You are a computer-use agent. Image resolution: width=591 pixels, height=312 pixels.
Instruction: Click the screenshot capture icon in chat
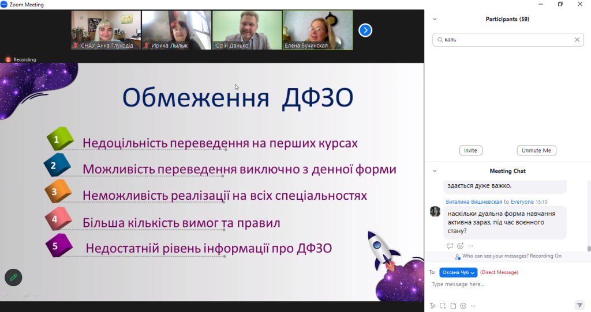[x=443, y=306]
